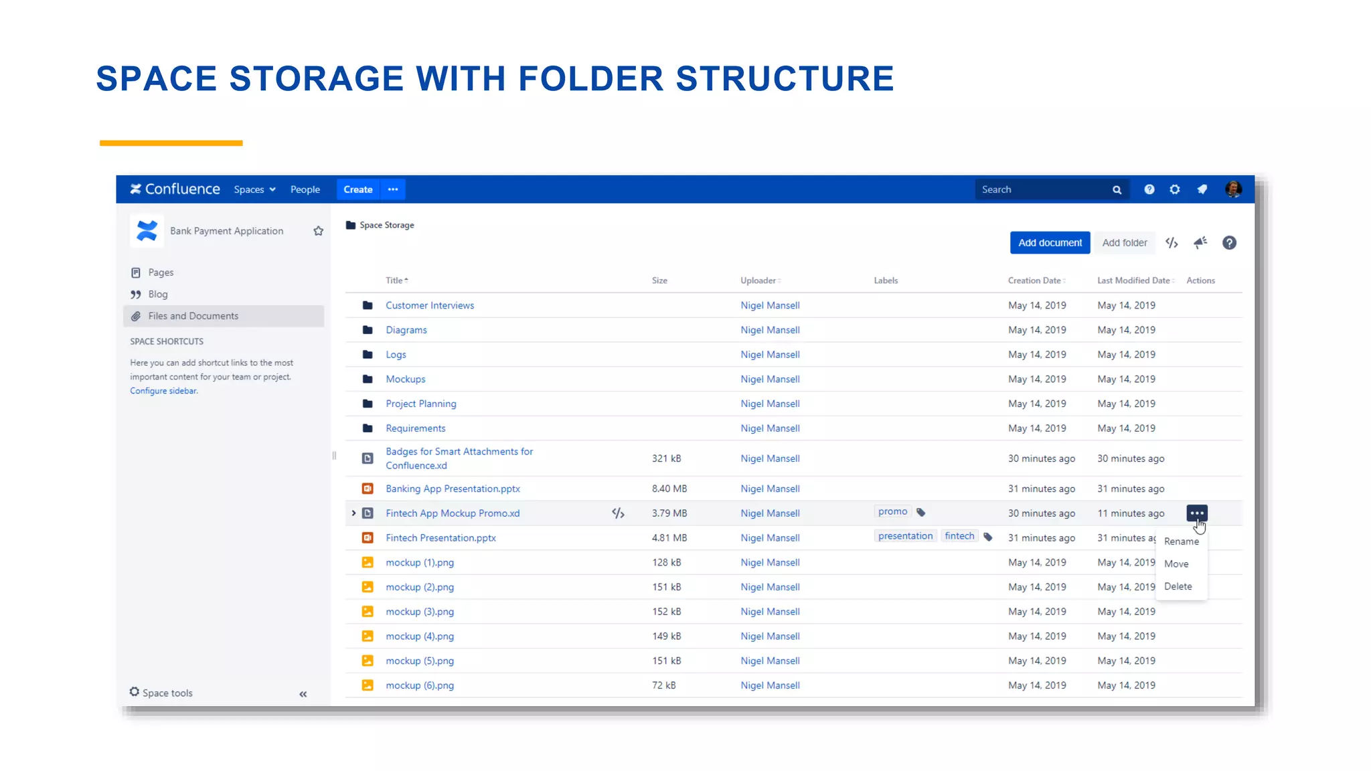1371x771 pixels.
Task: Select Rename from actions menu
Action: click(x=1182, y=541)
